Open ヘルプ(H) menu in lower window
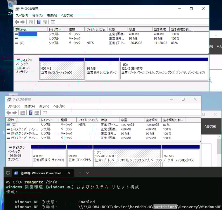Image resolution: width=222 pixels, height=210 pixels. (59, 106)
